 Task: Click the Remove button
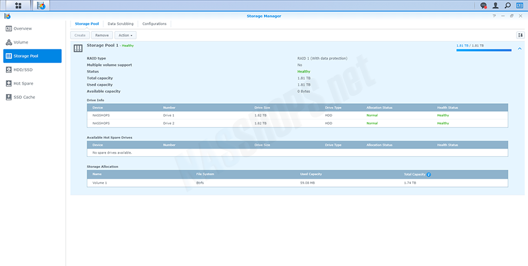[102, 36]
